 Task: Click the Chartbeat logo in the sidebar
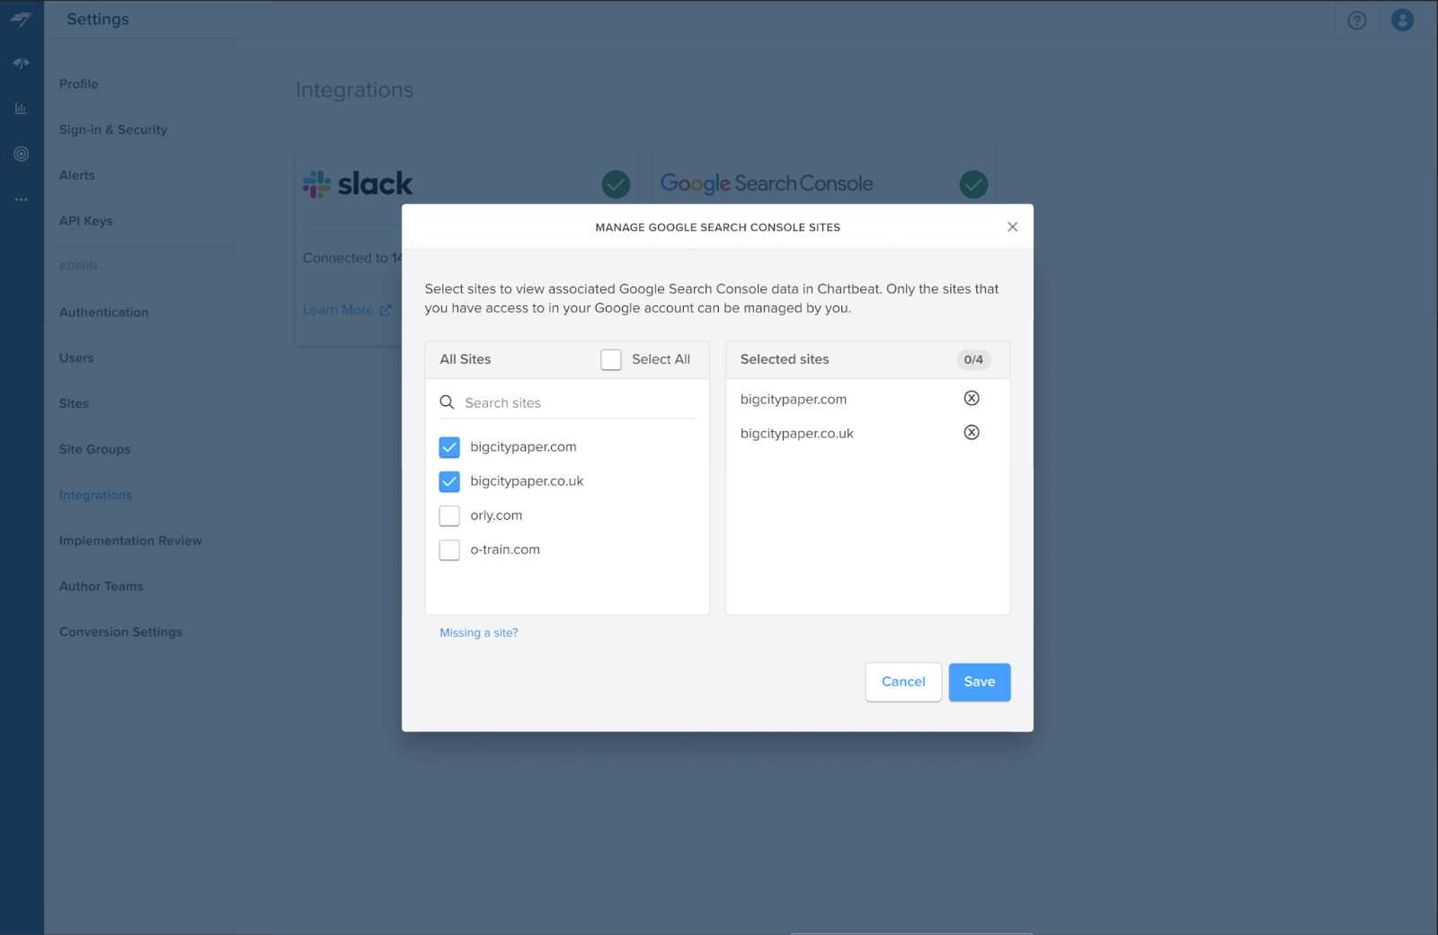coord(22,19)
